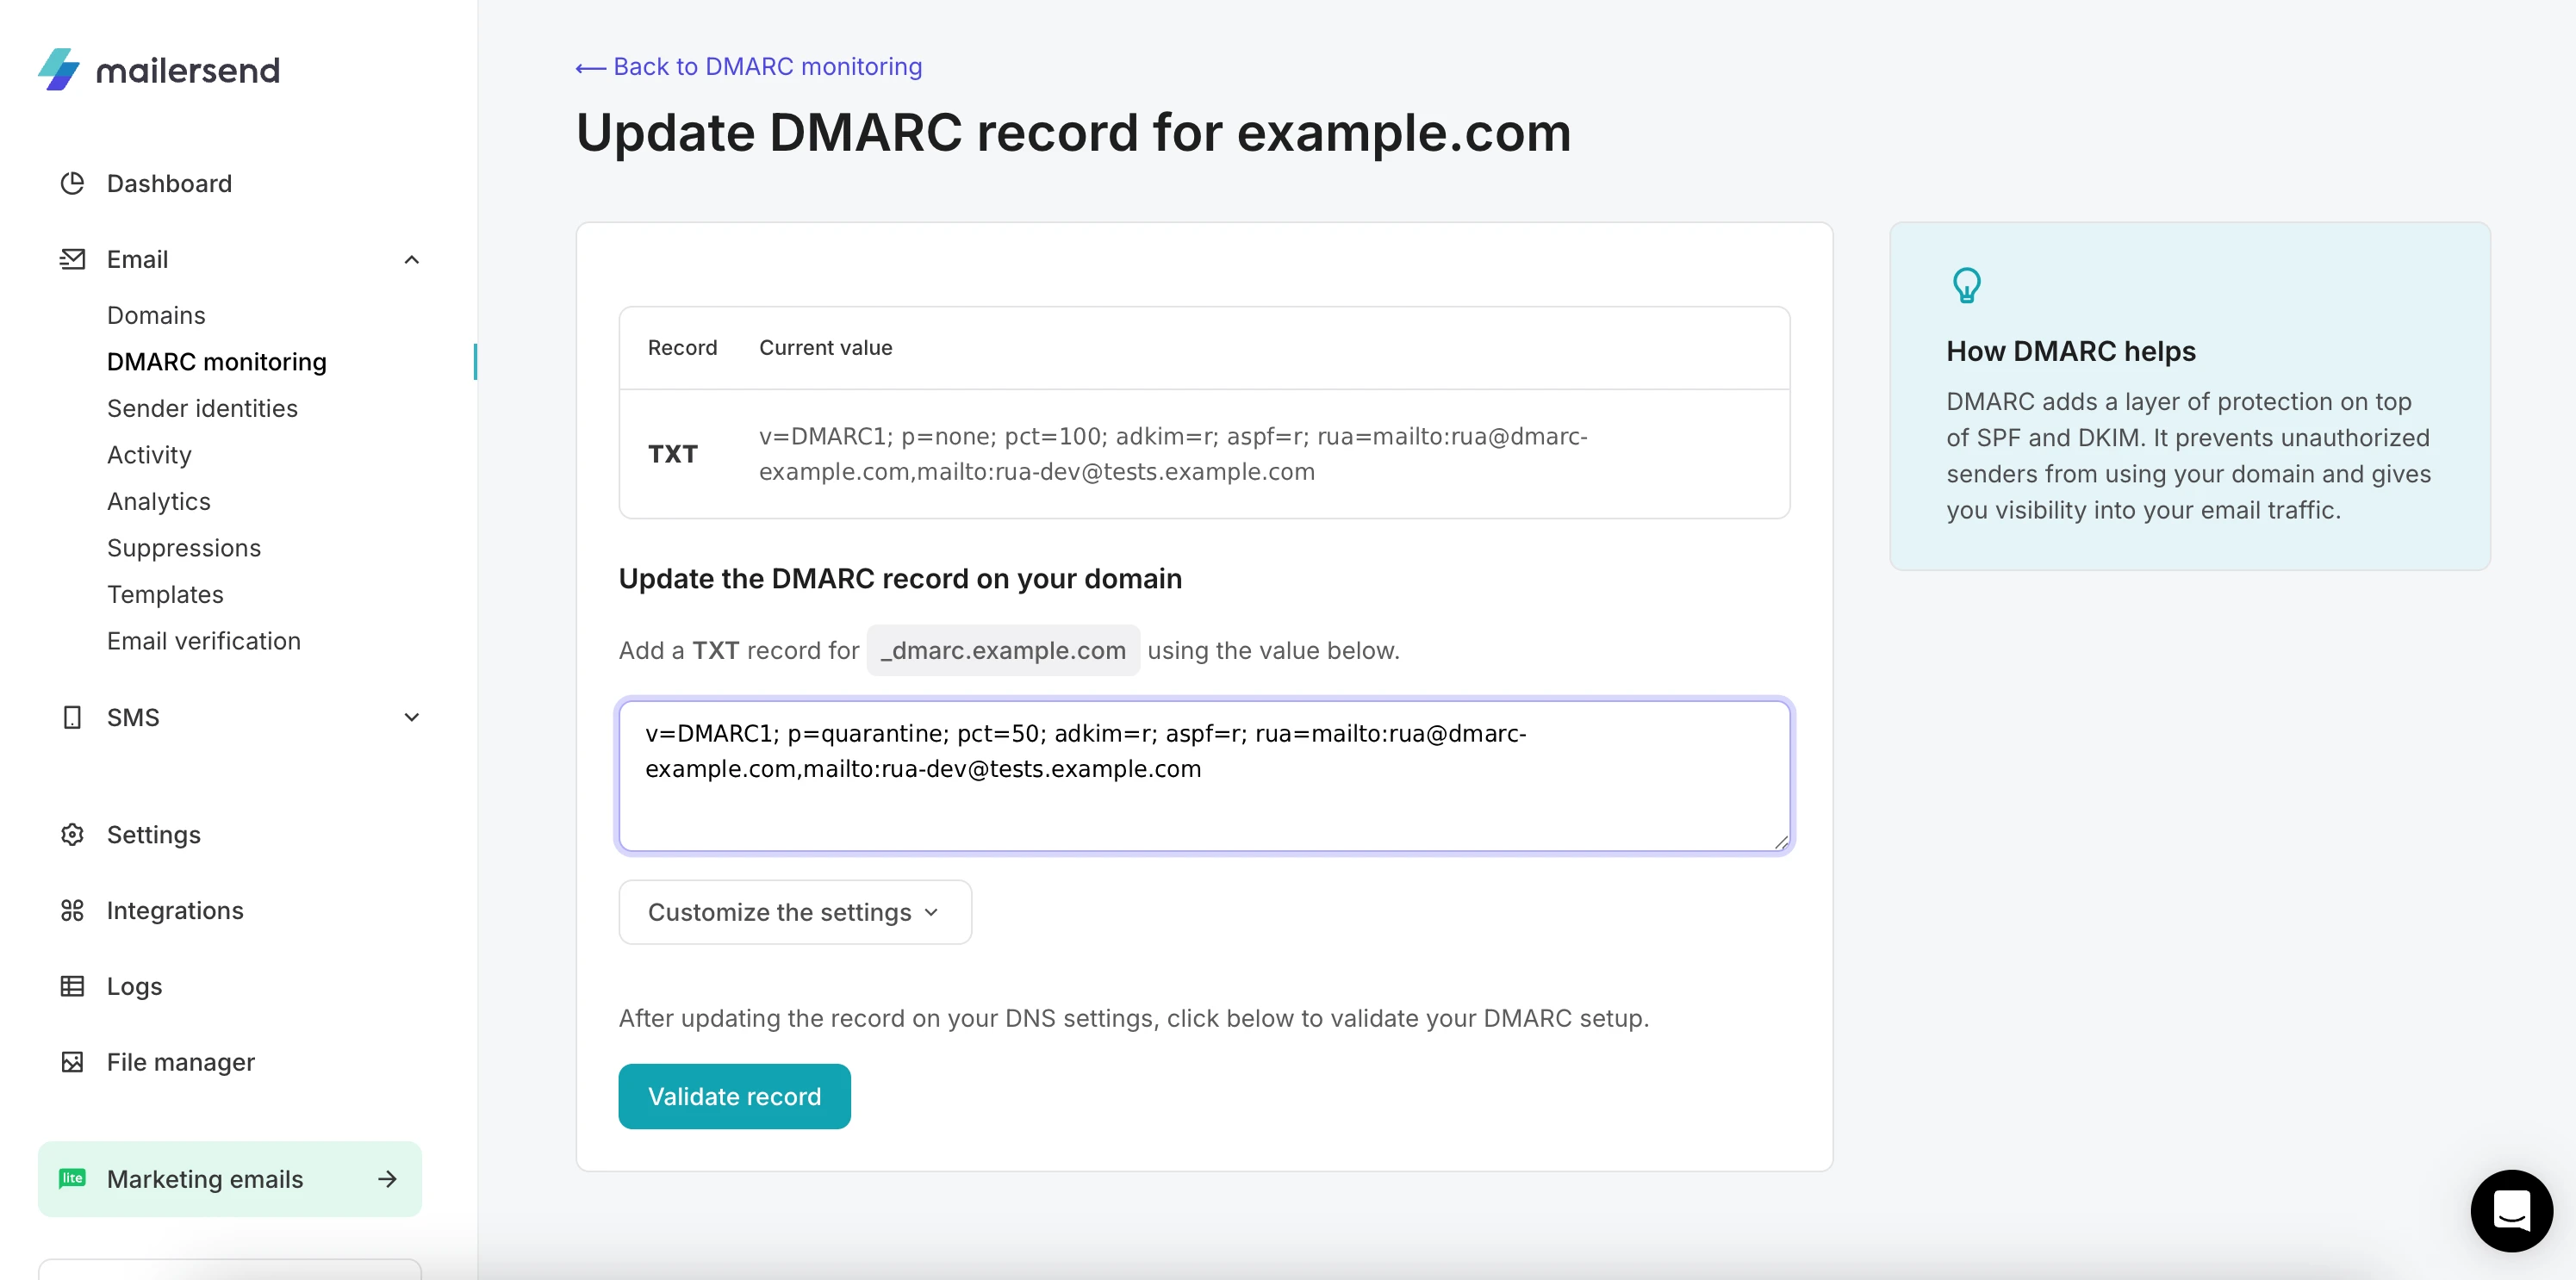The width and height of the screenshot is (2576, 1280).
Task: Click the mailersend logo
Action: [x=158, y=69]
